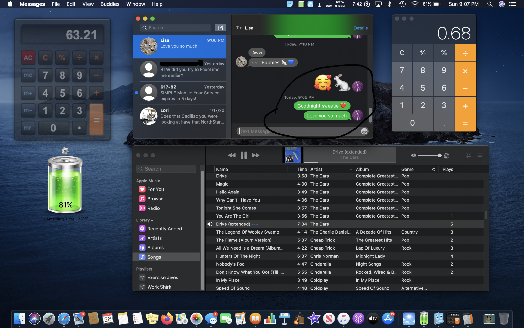Open the Bluetooth menu bar icon
Image resolution: width=524 pixels, height=328 pixels.
tap(390, 4)
